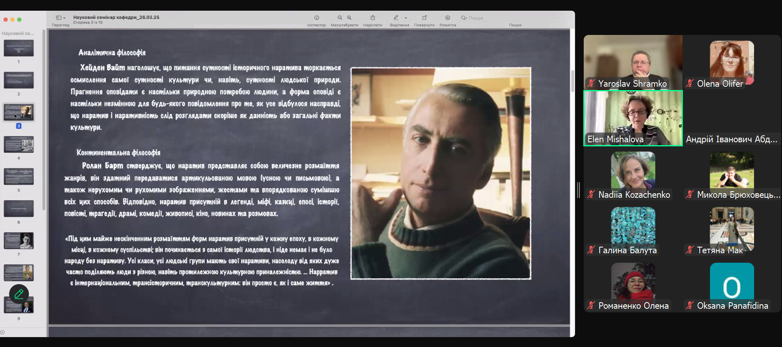Select Oksana Panafidina's participant tile

click(731, 286)
